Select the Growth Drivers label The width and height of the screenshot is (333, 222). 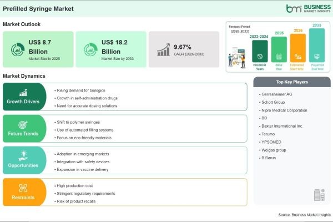click(x=23, y=102)
